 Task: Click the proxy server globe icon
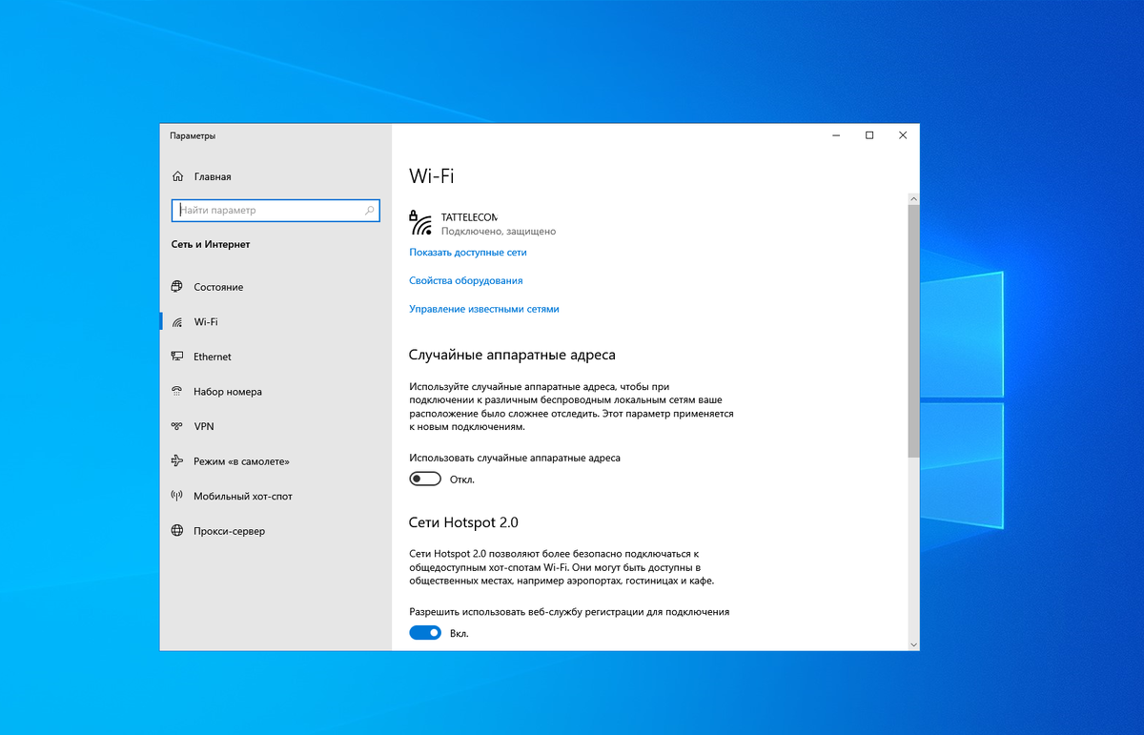[177, 530]
